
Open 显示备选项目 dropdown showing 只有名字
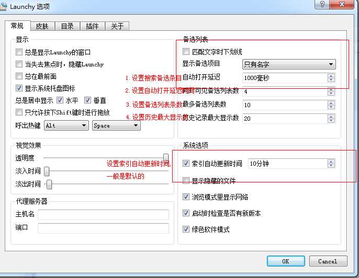click(289, 64)
